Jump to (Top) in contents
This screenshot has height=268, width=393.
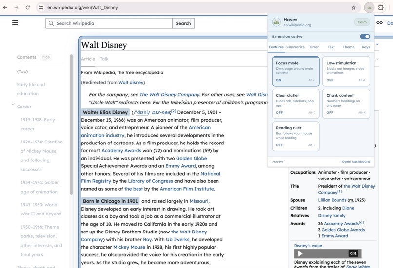pyautogui.click(x=22, y=71)
